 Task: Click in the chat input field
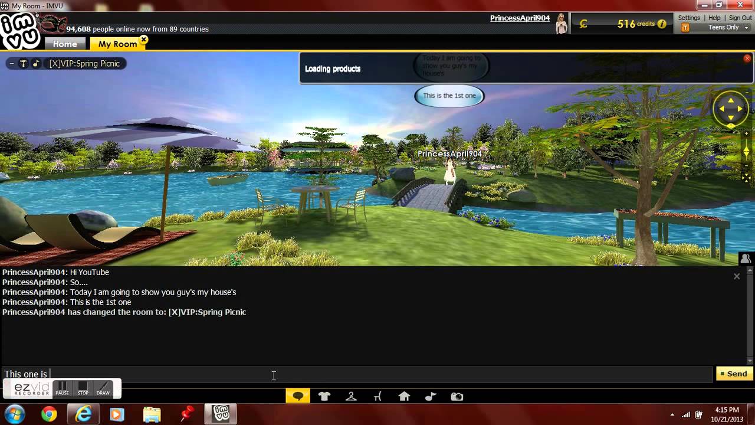click(357, 374)
